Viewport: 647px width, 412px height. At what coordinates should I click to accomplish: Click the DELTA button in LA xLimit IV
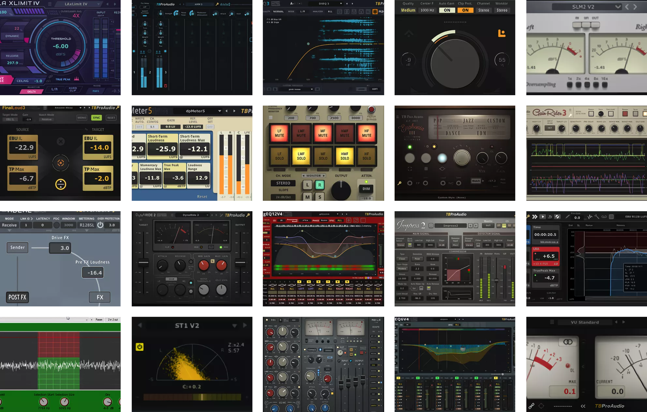(32, 92)
